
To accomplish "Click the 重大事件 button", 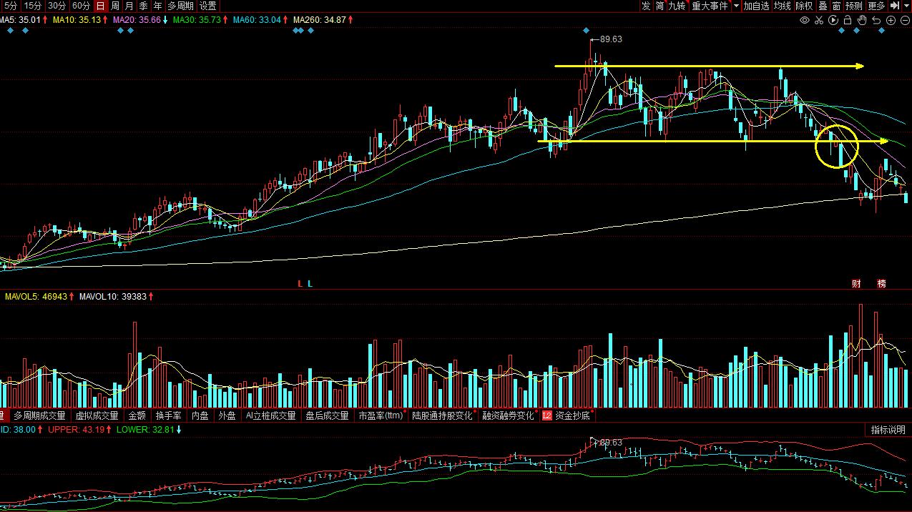I will click(710, 6).
